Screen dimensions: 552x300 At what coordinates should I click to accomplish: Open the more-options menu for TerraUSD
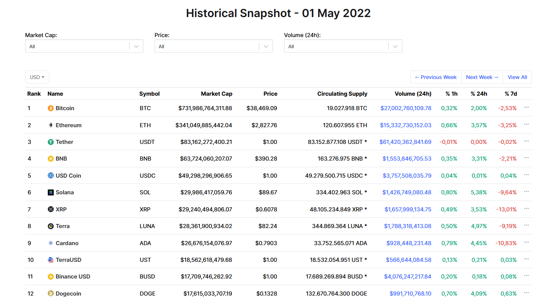[x=526, y=259]
